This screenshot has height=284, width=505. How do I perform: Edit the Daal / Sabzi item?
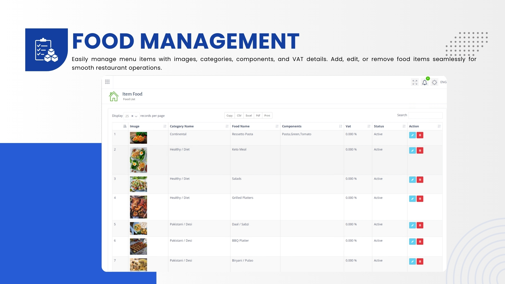[x=412, y=225]
